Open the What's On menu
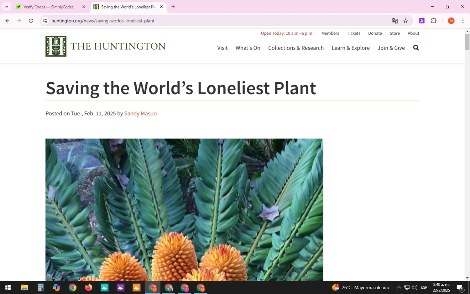The height and width of the screenshot is (294, 470). (x=248, y=48)
